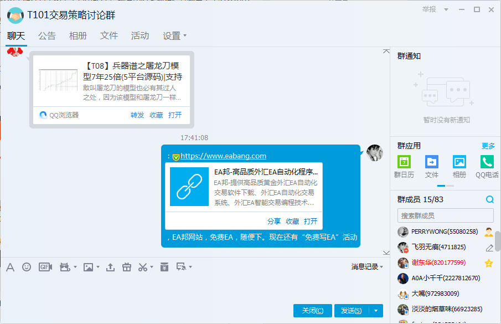This screenshot has width=501, height=324.
Task: Expand the shake window options arrow
Action: (x=75, y=267)
